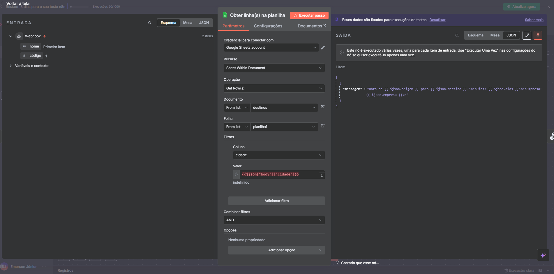The image size is (554, 274).
Task: Open the Documento From list mode dropdown
Action: coord(237,108)
